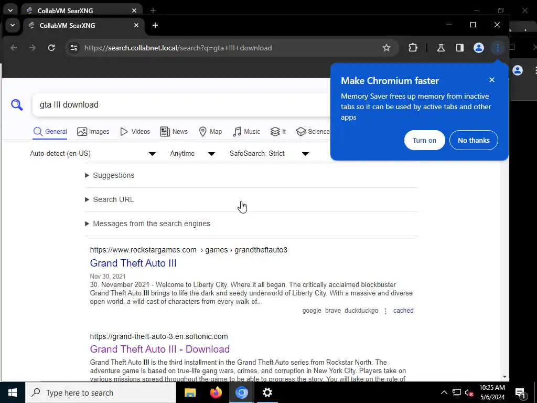Open profile icon in background window

tap(518, 71)
